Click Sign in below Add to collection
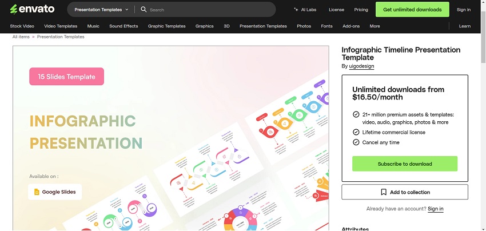The height and width of the screenshot is (231, 486). point(436,209)
